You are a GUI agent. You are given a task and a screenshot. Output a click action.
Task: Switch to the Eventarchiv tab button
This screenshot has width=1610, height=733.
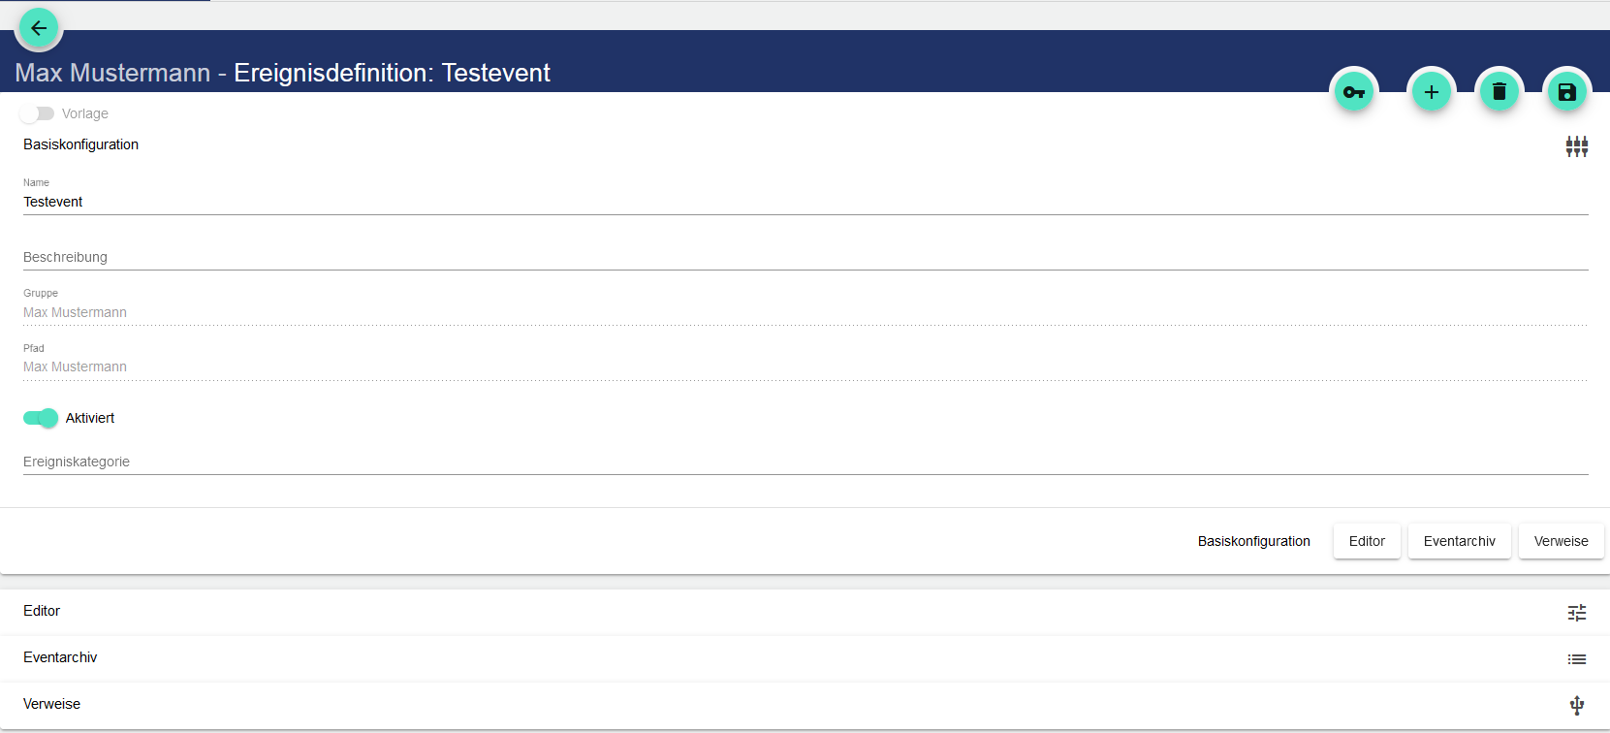pos(1459,541)
